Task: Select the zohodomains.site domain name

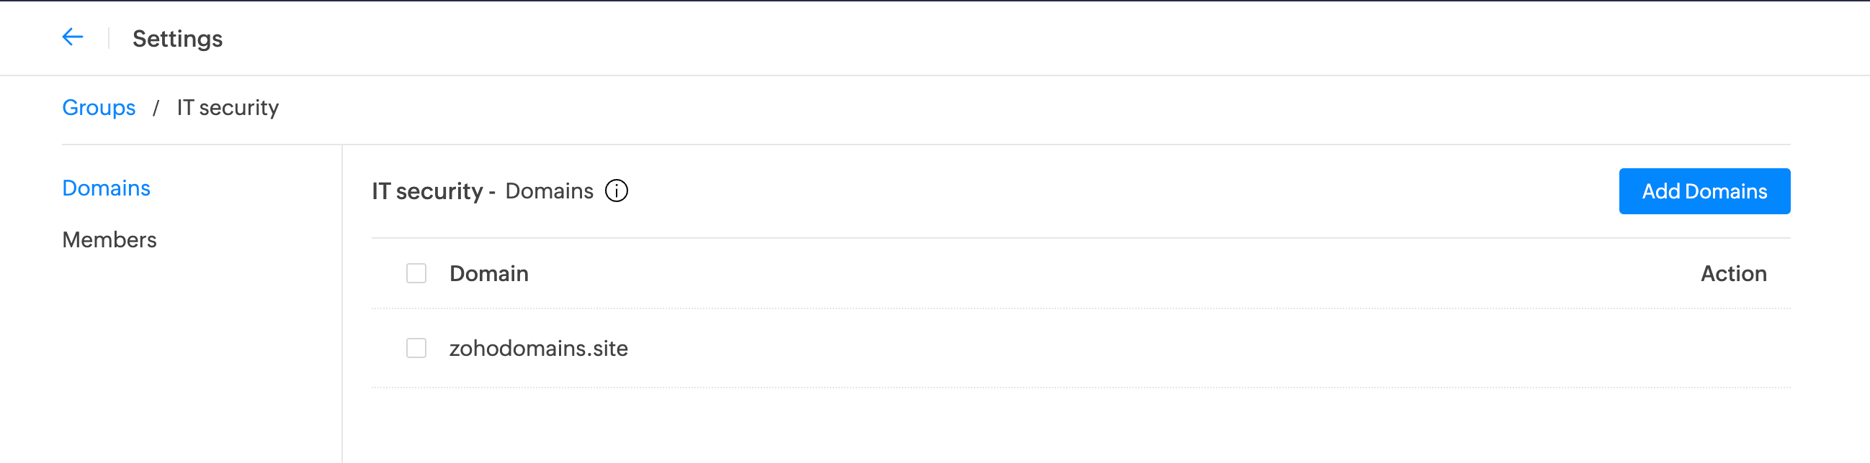Action: click(539, 349)
